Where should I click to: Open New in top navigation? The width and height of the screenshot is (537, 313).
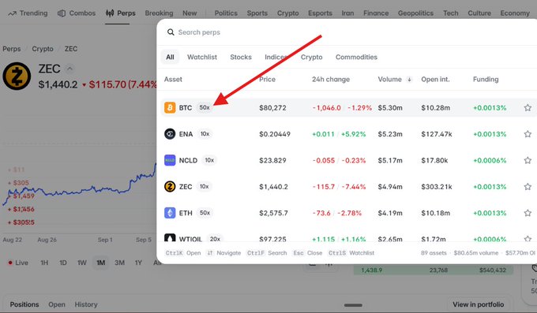190,13
